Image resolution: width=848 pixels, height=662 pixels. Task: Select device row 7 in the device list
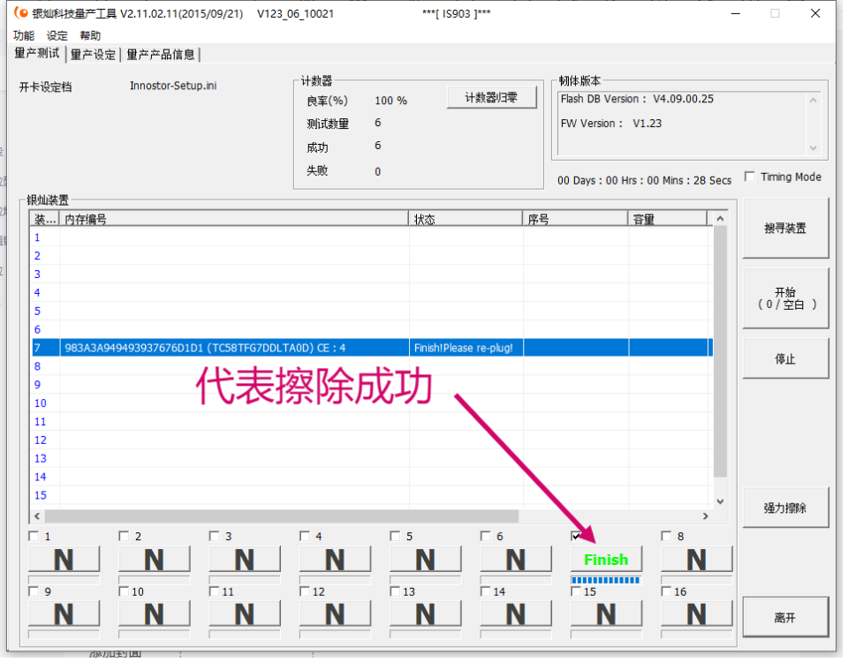click(x=265, y=347)
